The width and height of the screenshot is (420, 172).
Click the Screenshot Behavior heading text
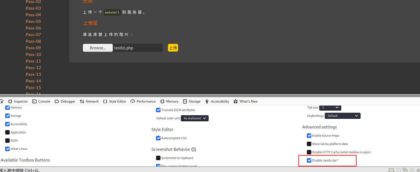coord(171,149)
